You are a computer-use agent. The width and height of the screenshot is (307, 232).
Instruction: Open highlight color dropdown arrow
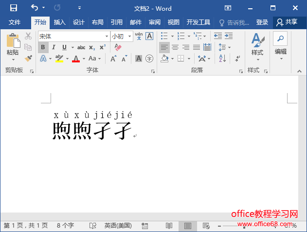click(x=67, y=58)
